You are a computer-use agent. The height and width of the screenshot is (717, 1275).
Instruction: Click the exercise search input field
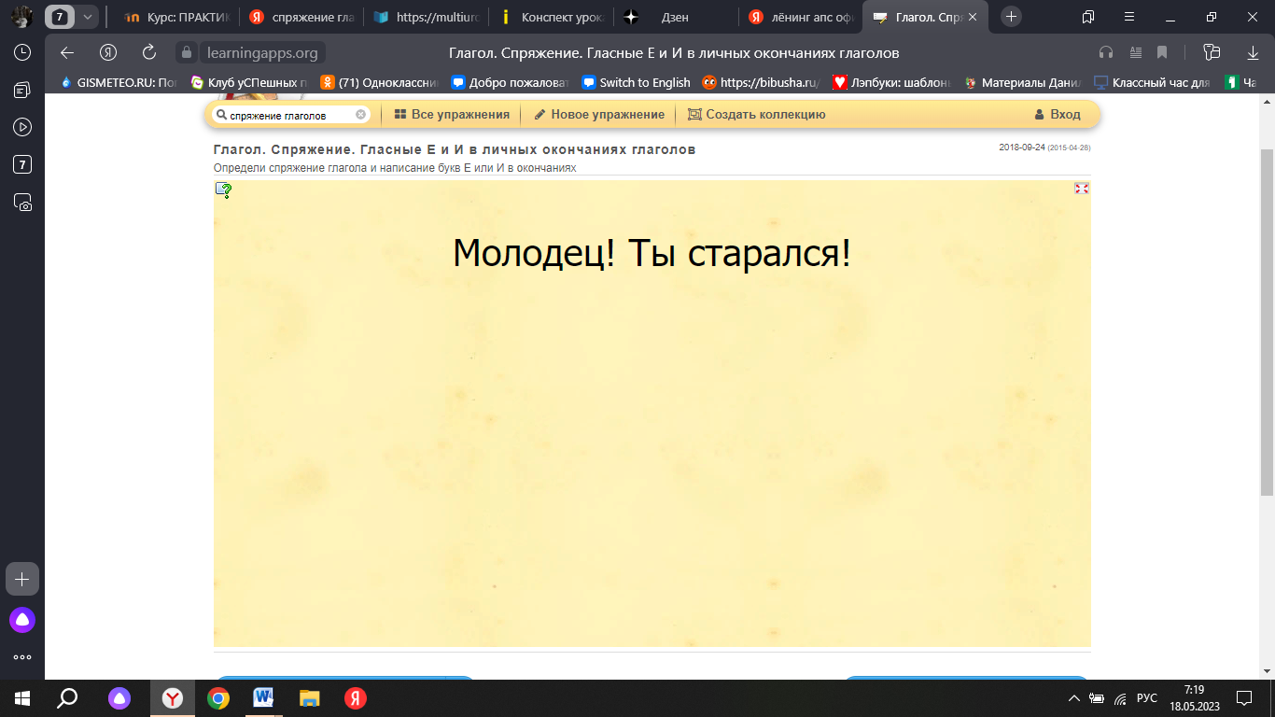click(289, 115)
